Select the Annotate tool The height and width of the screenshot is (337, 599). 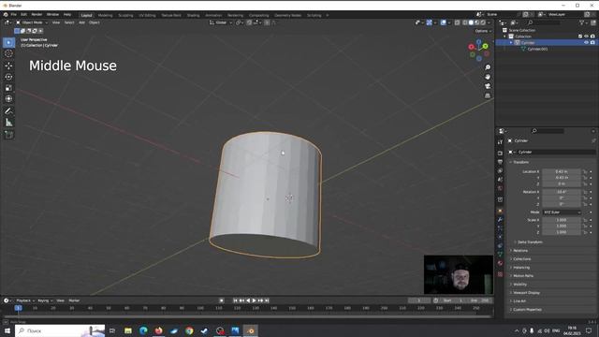(8, 111)
